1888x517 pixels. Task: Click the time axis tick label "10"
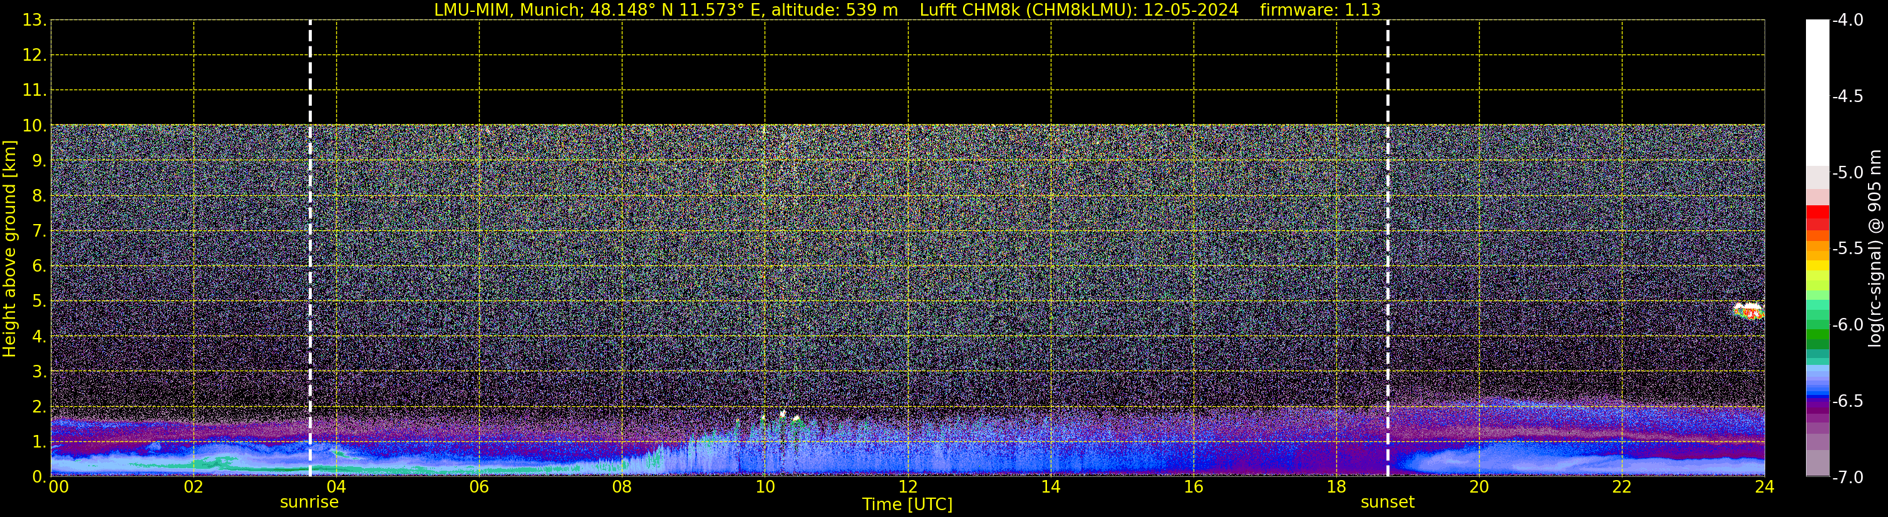pyautogui.click(x=765, y=487)
